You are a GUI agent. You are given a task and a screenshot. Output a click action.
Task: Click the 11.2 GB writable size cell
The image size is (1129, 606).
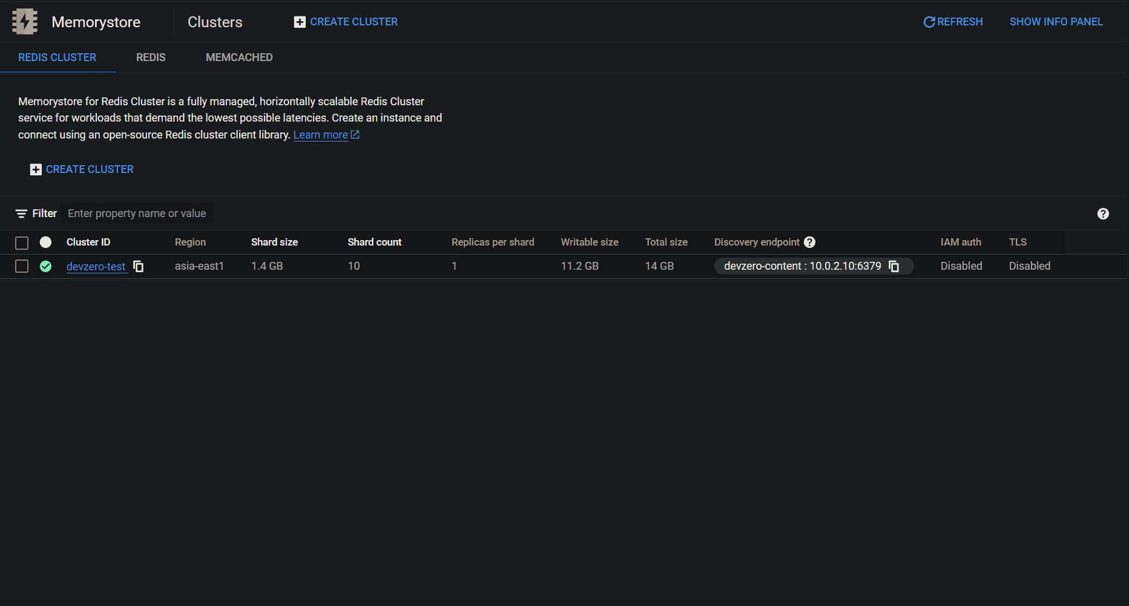pos(580,266)
